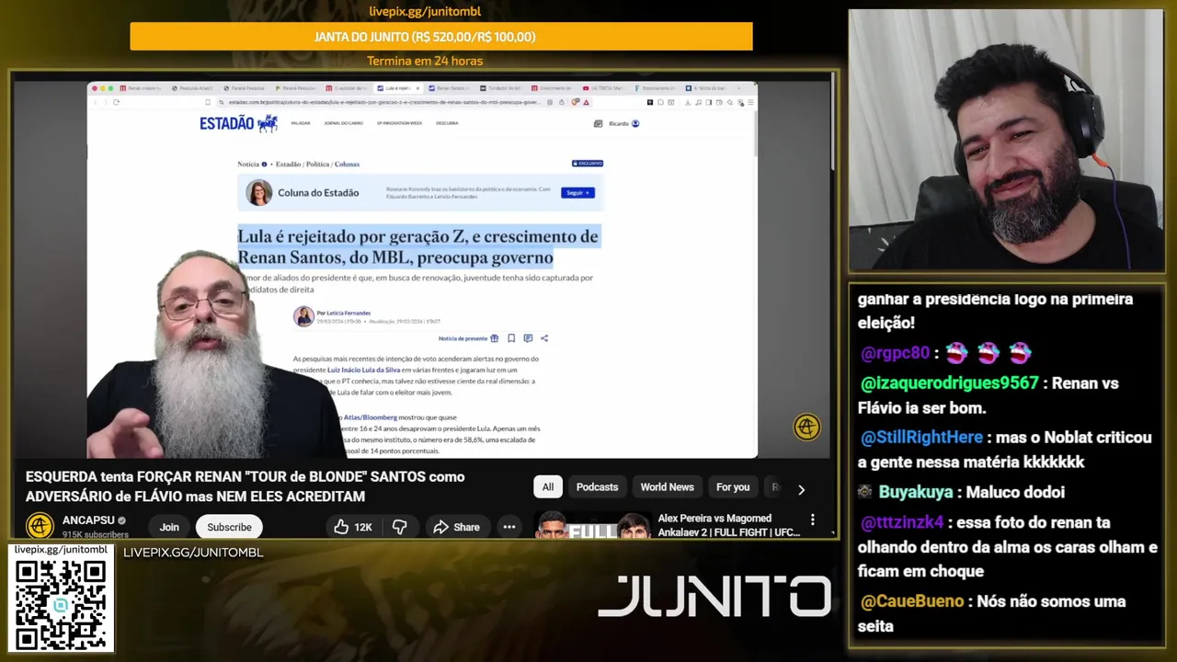Viewport: 1177px width, 662px height.
Task: Open ANCAPSU channel avatar
Action: pyautogui.click(x=40, y=526)
